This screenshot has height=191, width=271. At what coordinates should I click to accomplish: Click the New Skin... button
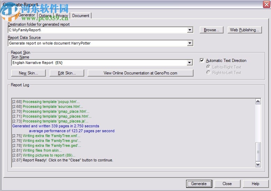[28, 73]
